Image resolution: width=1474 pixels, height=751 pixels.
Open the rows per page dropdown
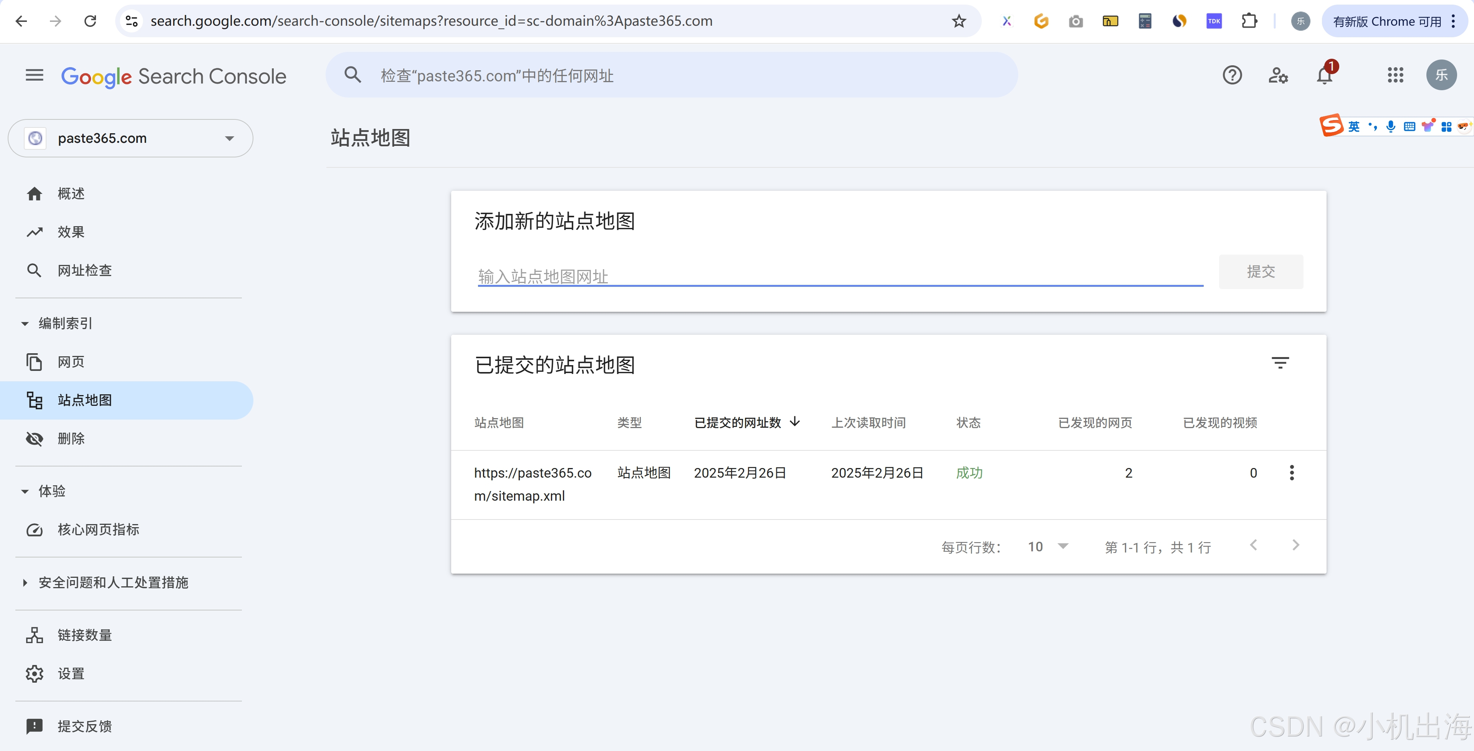click(x=1048, y=547)
